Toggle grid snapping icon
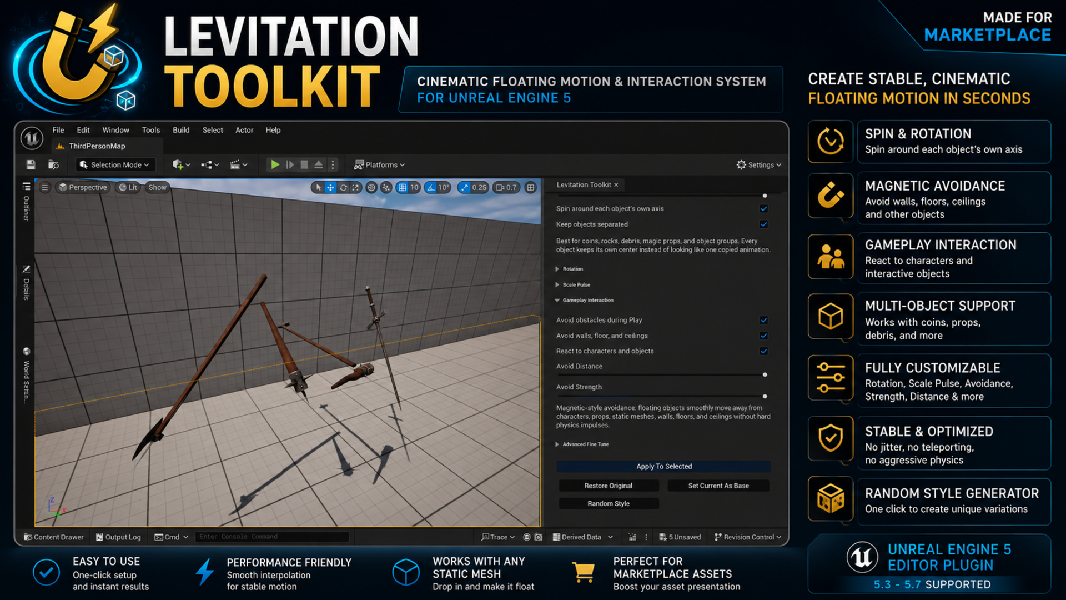Viewport: 1066px width, 600px height. click(403, 187)
